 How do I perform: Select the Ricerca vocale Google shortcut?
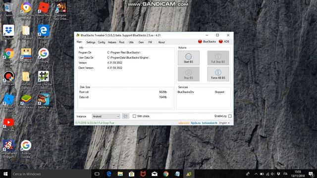[x=26, y=149]
